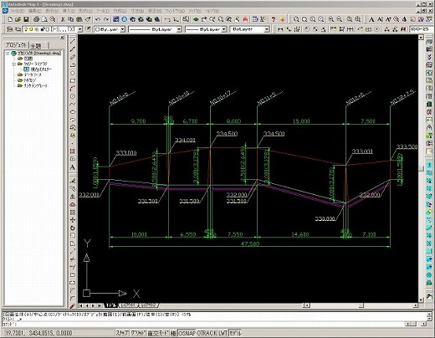This screenshot has height=338, width=435.
Task: Click the vertical scrollbar down arrow
Action: click(x=421, y=300)
